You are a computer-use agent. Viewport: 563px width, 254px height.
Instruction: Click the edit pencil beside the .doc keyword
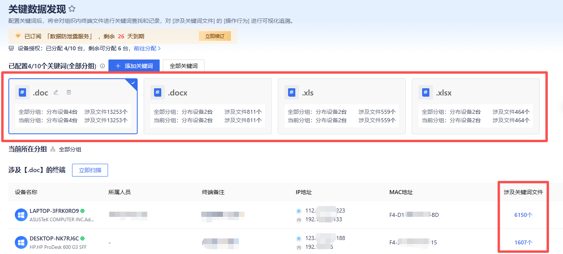[56, 92]
